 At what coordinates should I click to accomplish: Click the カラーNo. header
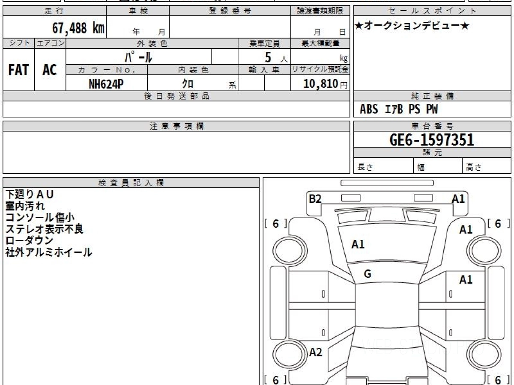point(107,70)
